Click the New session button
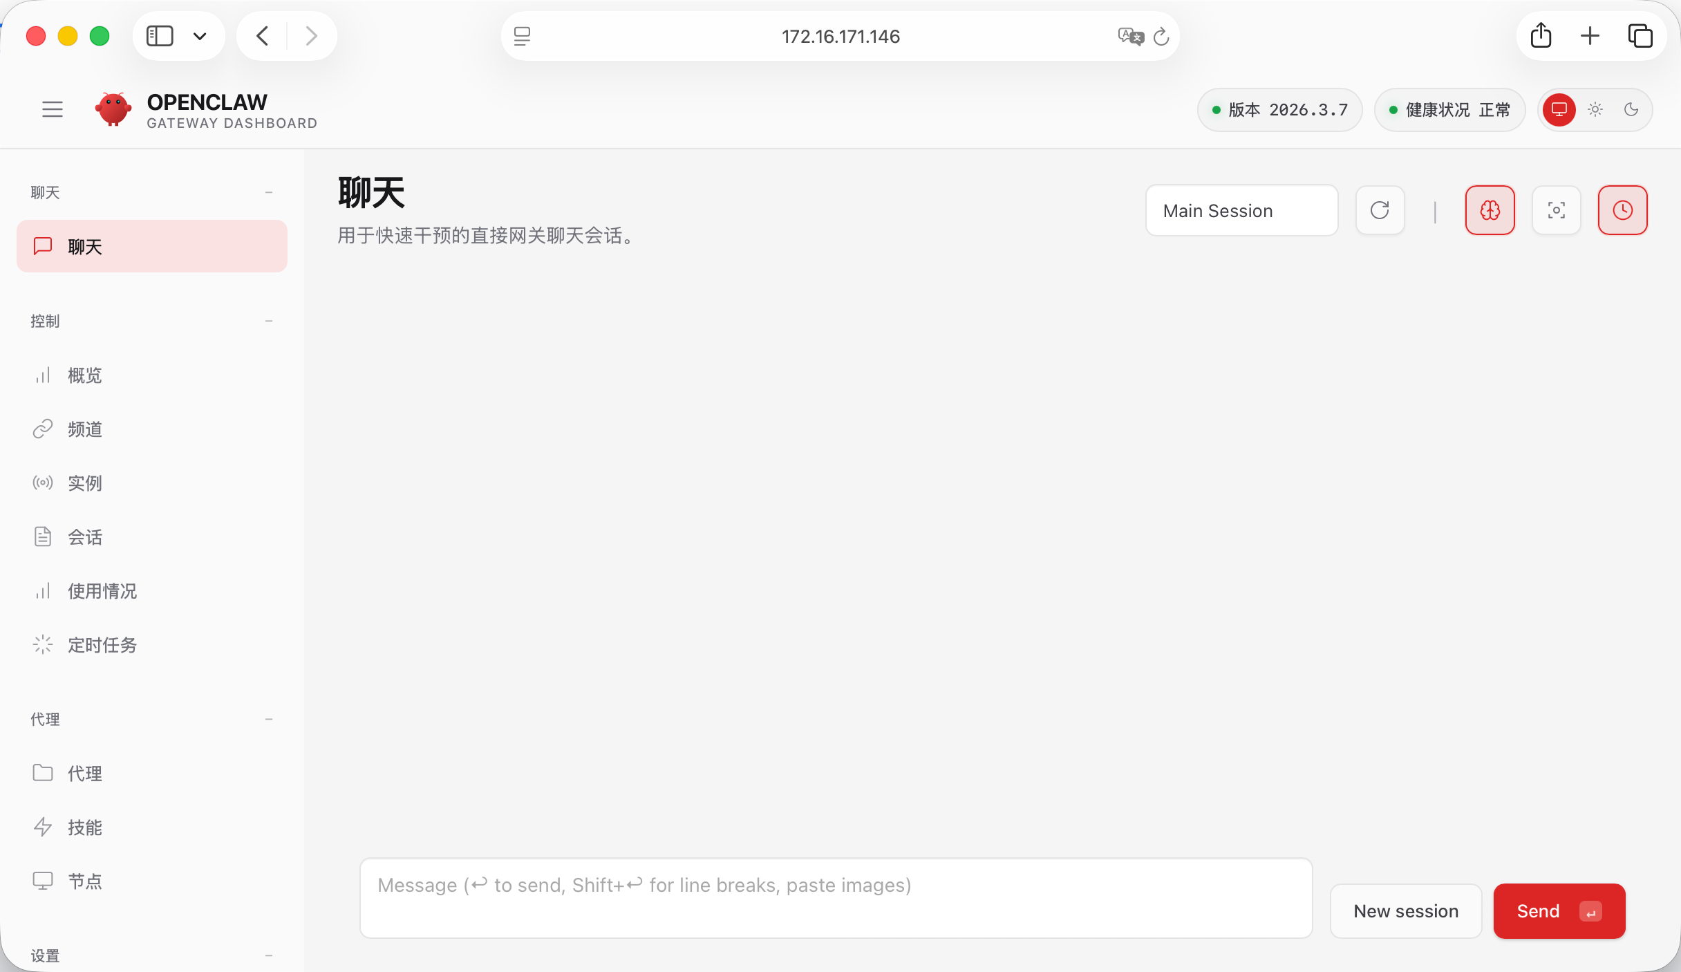Viewport: 1681px width, 972px height. (x=1405, y=910)
